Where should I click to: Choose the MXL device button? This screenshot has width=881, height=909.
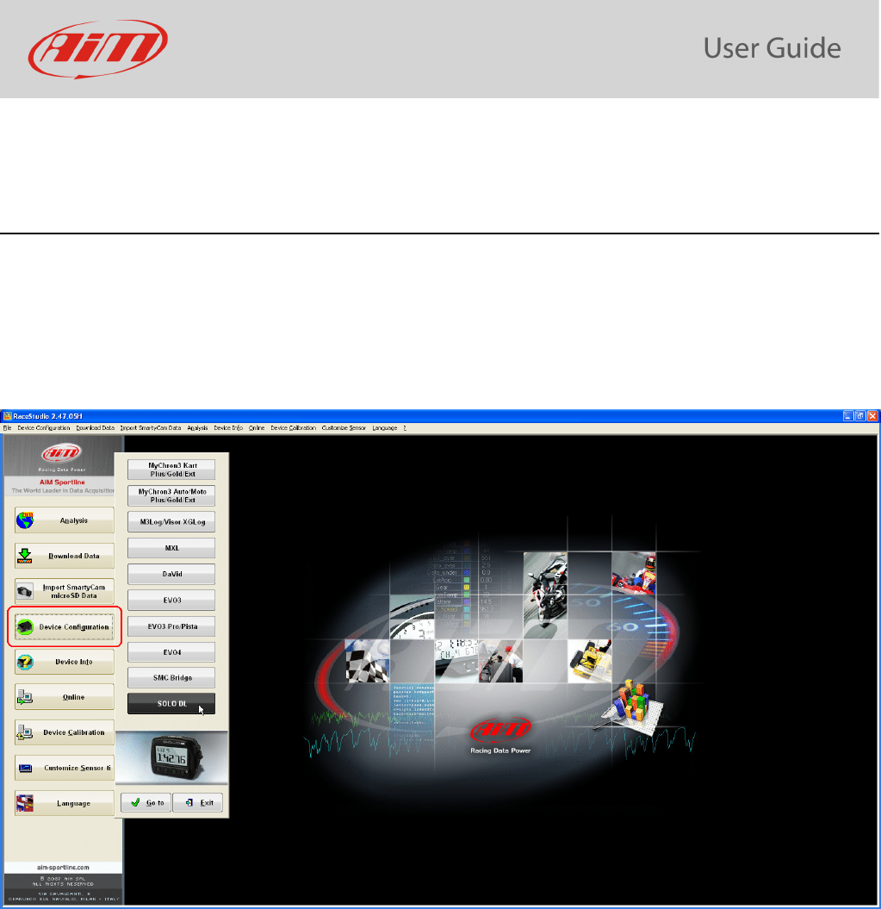coord(171,548)
